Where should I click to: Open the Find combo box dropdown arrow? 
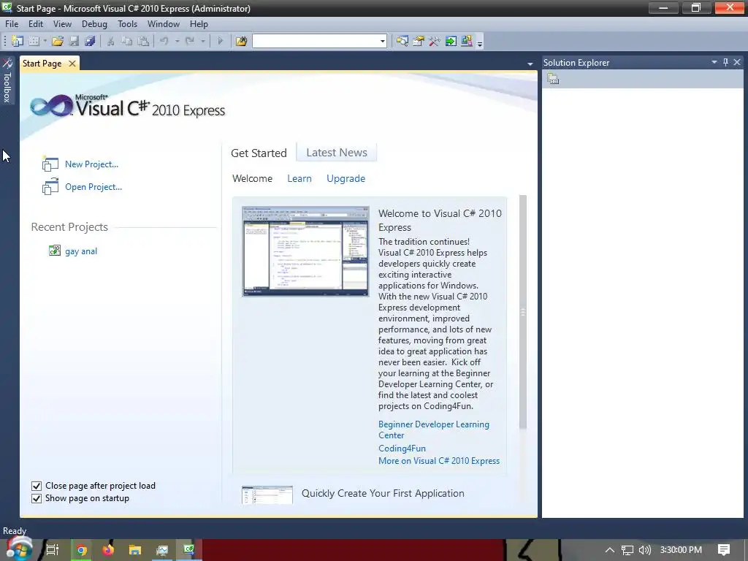coord(383,42)
